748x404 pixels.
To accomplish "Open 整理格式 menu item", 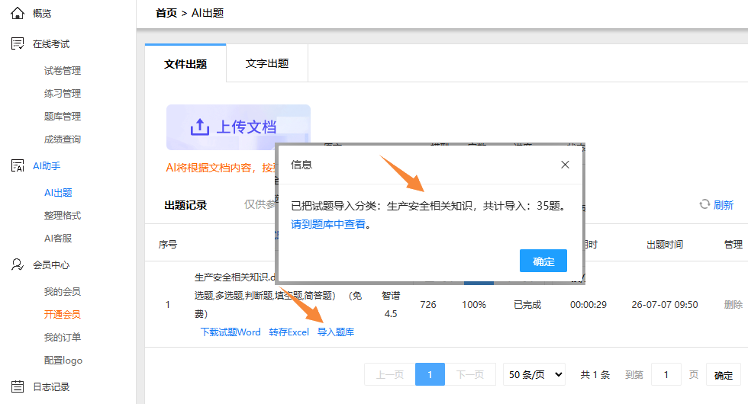I will click(63, 215).
